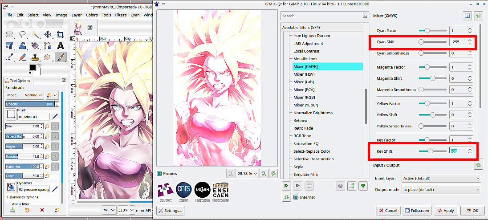Open the Mode Normal dropdown in Tool Options

(x=24, y=95)
